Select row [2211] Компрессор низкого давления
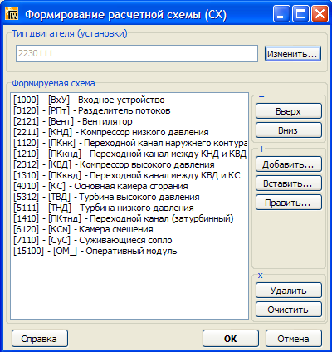This screenshot has width=332, height=352. pos(129,132)
